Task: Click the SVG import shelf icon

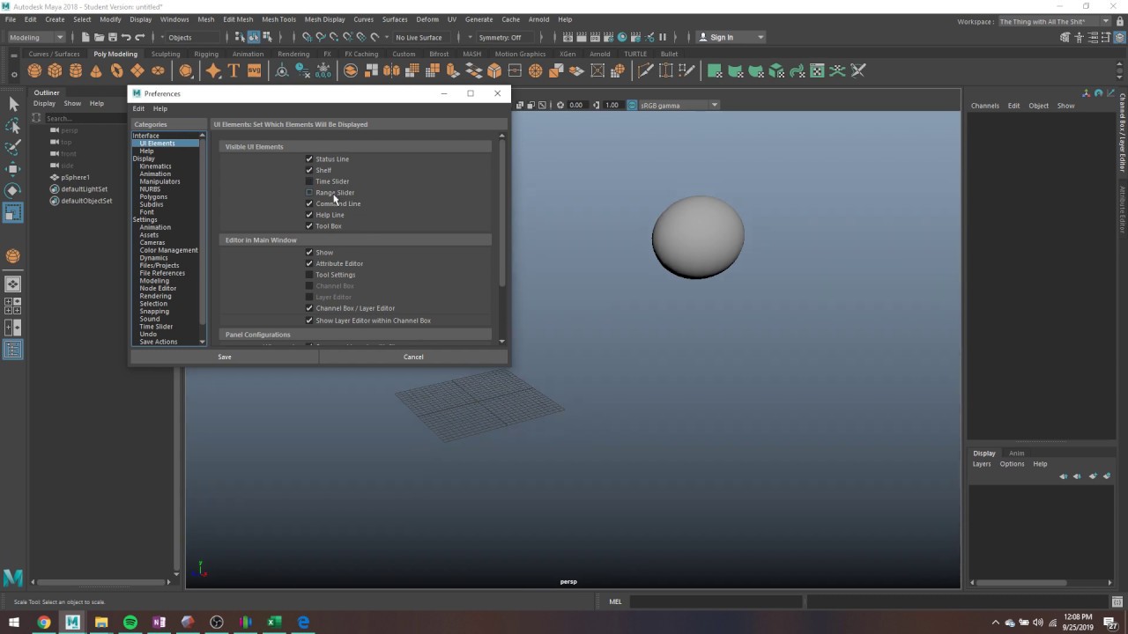Action: (x=254, y=70)
